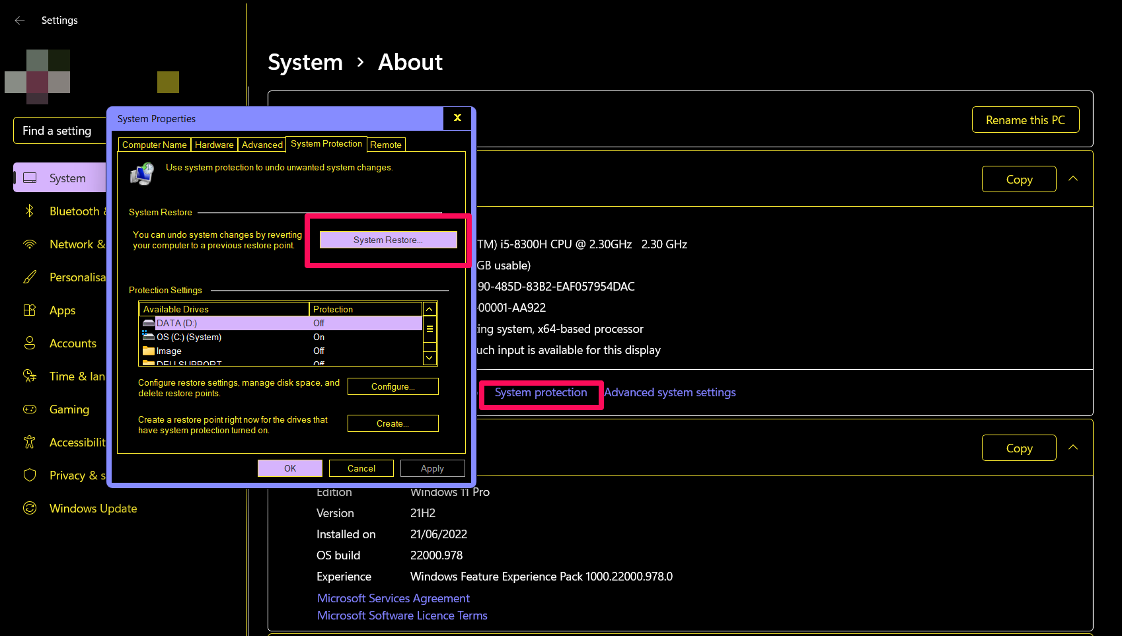This screenshot has width=1122, height=636.
Task: Click the System Restore... button
Action: pyautogui.click(x=389, y=240)
